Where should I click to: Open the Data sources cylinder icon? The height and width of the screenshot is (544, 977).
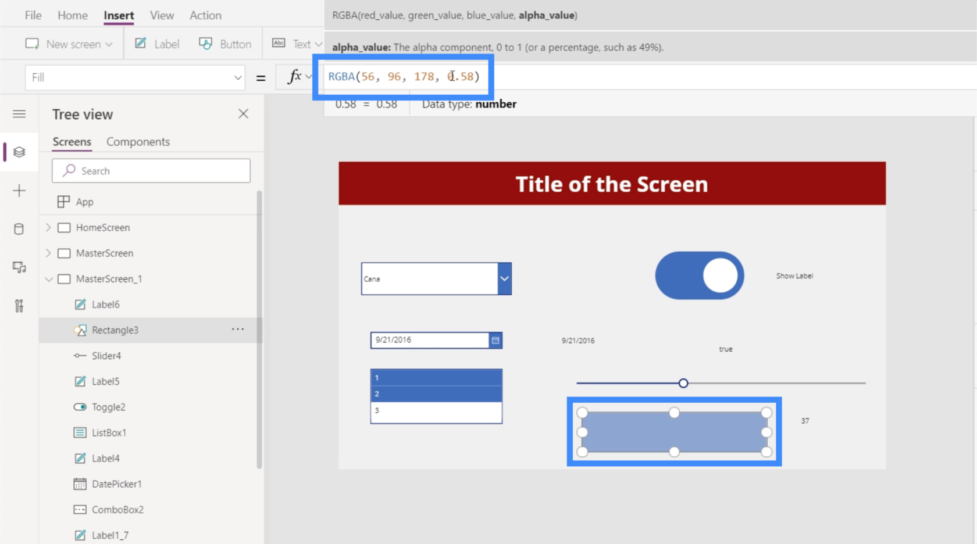pos(19,229)
